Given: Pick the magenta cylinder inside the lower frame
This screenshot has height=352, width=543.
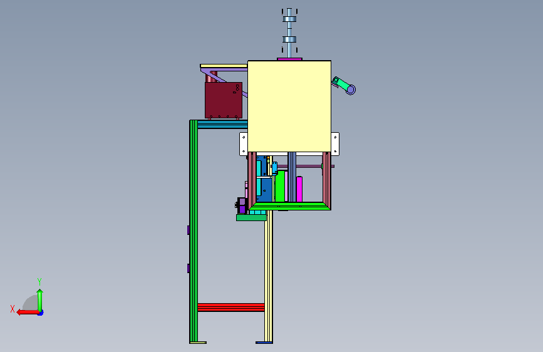Looking at the screenshot, I should coord(299,189).
